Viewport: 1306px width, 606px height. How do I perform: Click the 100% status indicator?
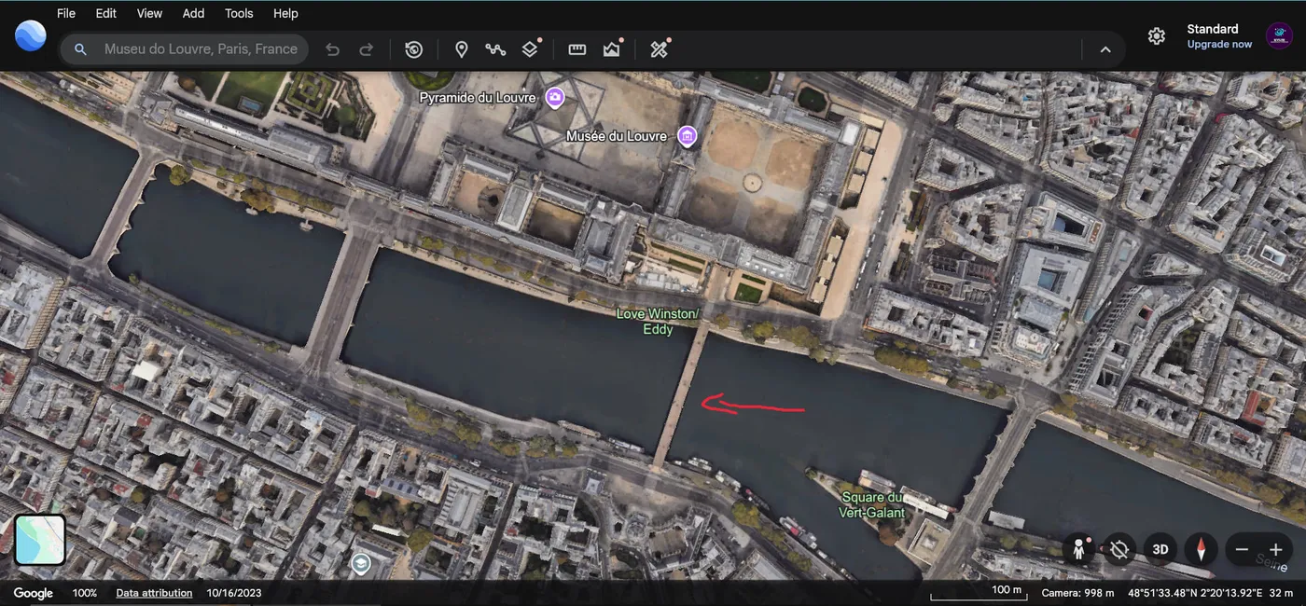tap(85, 593)
